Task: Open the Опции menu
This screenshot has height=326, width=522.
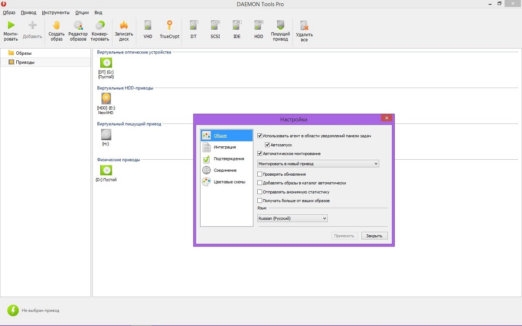Action: pyautogui.click(x=82, y=13)
